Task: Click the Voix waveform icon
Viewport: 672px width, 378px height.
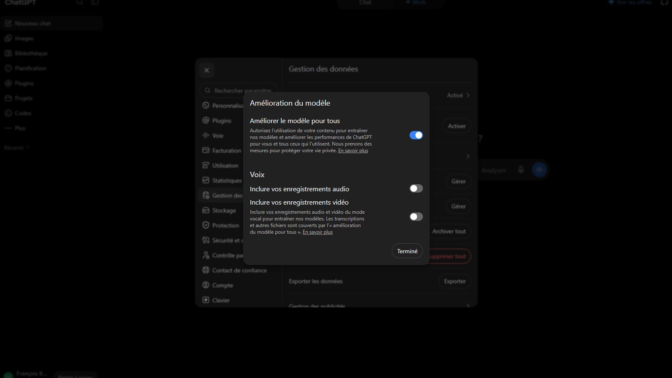Action: (206, 136)
